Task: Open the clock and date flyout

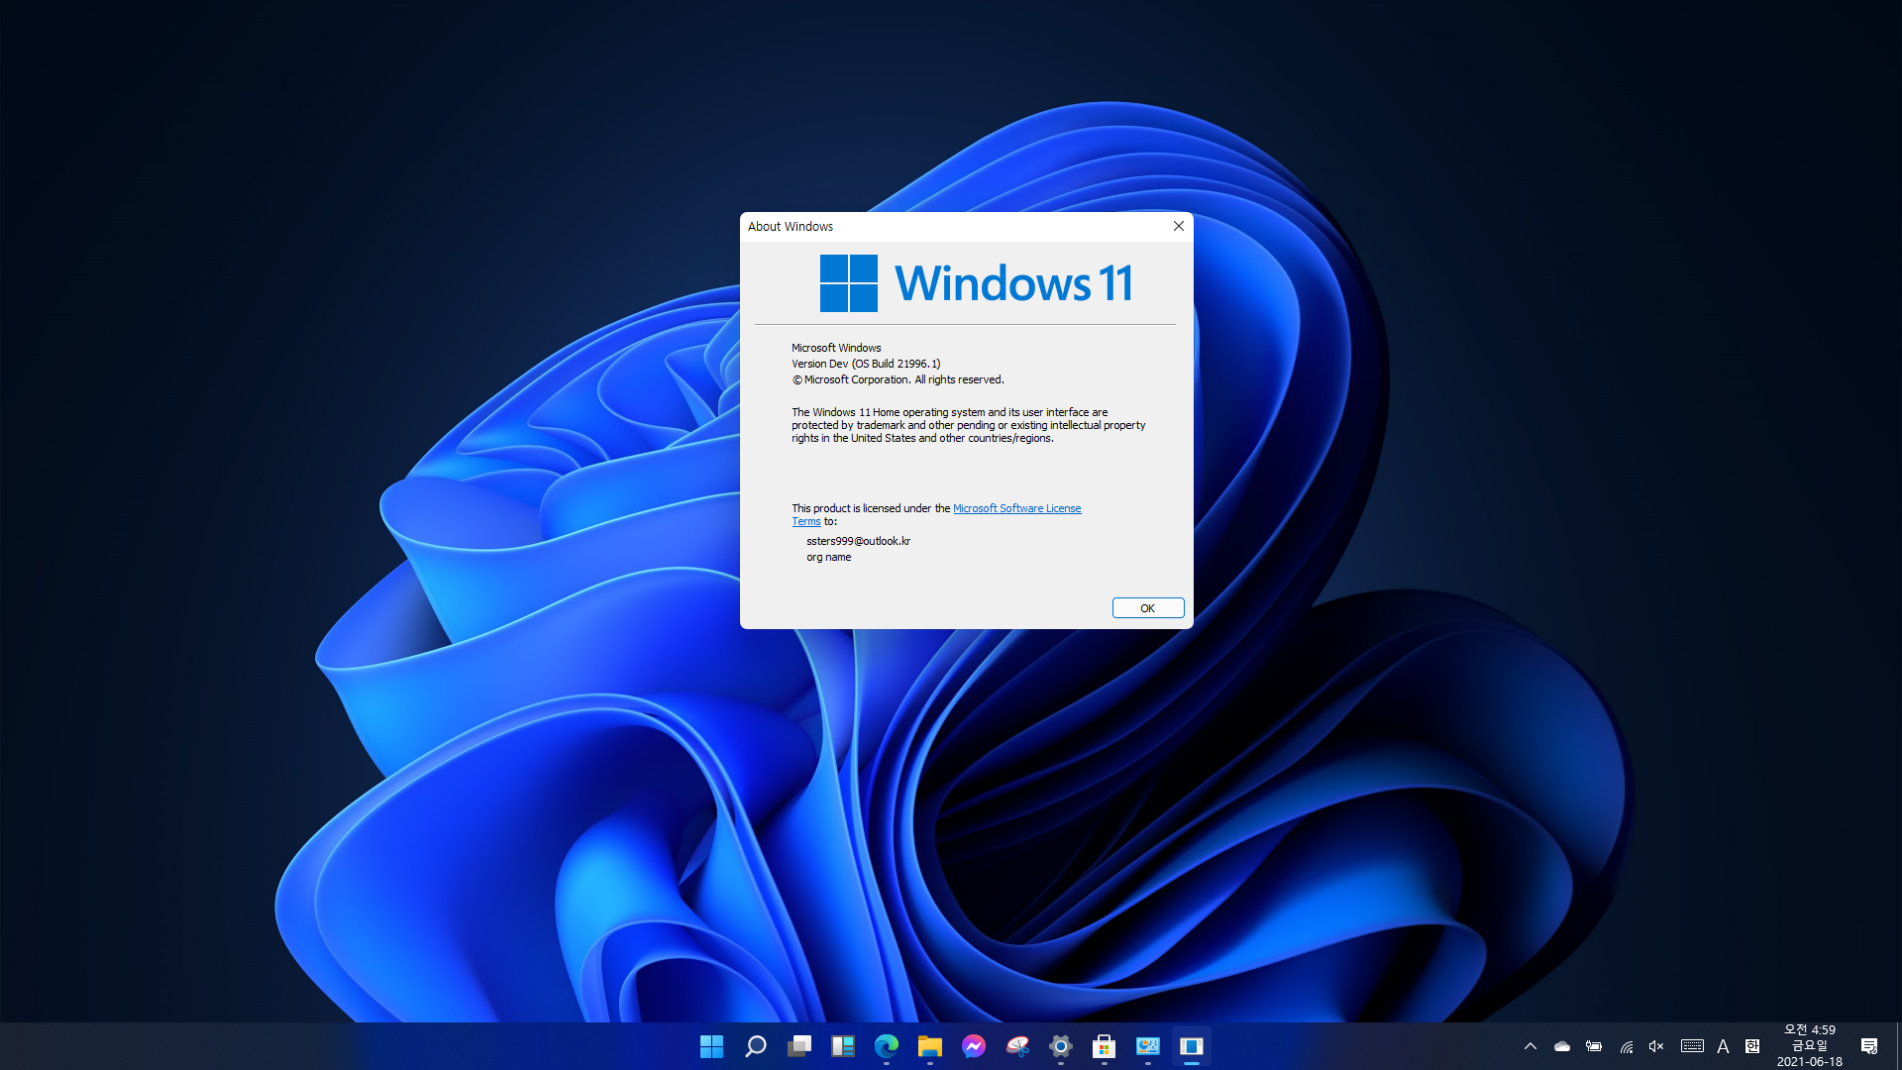Action: tap(1809, 1045)
